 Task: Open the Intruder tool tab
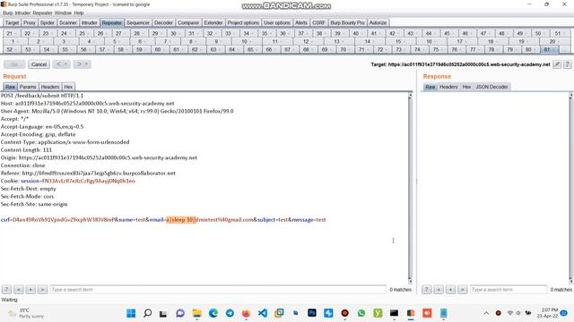click(x=89, y=22)
